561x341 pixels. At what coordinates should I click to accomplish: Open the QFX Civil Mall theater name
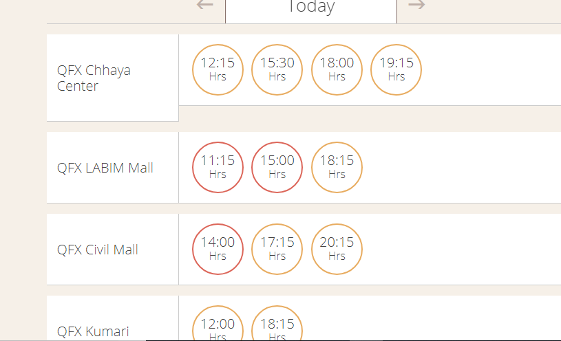97,250
